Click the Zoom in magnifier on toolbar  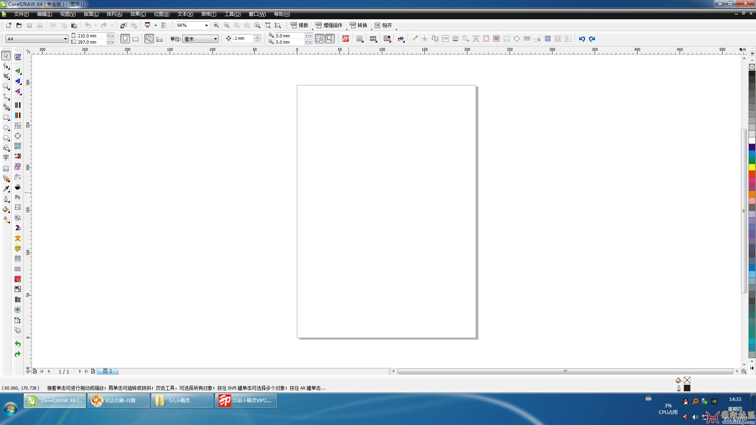tap(216, 25)
